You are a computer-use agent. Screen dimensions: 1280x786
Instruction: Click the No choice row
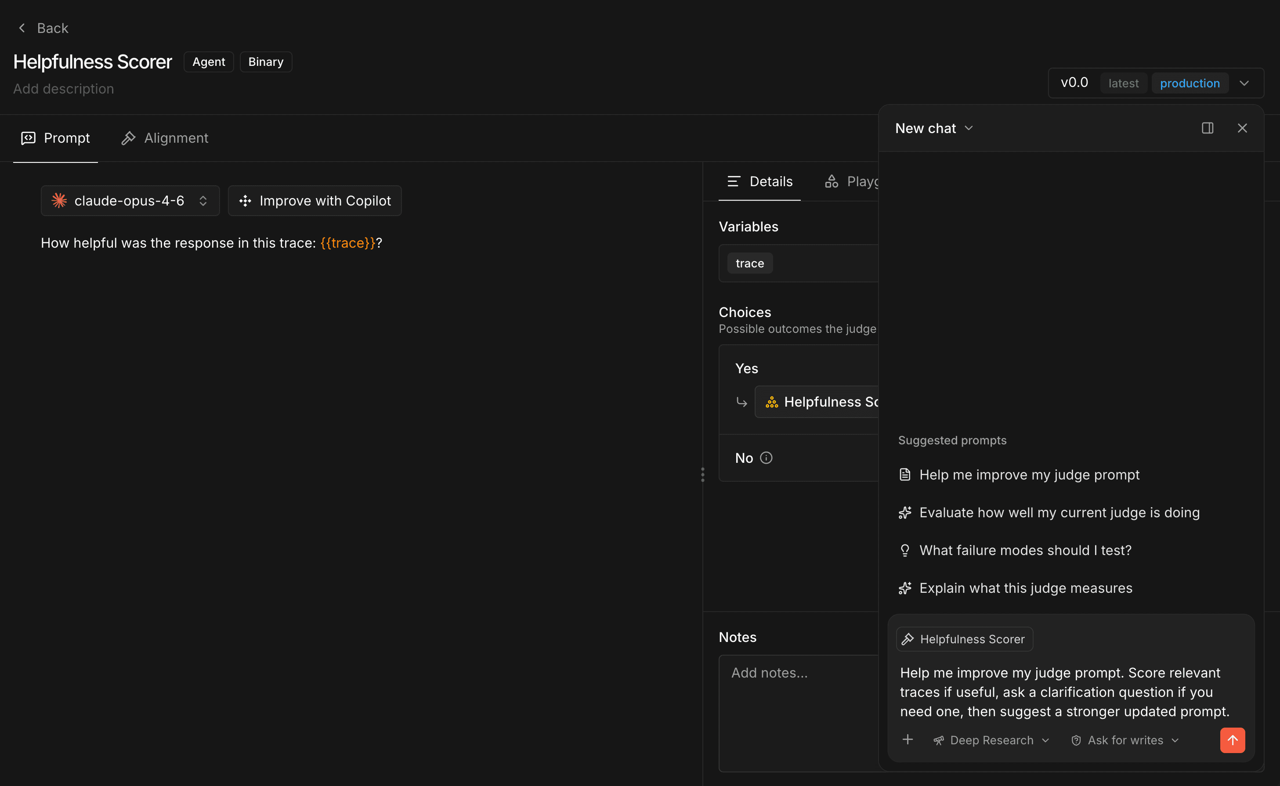point(799,458)
